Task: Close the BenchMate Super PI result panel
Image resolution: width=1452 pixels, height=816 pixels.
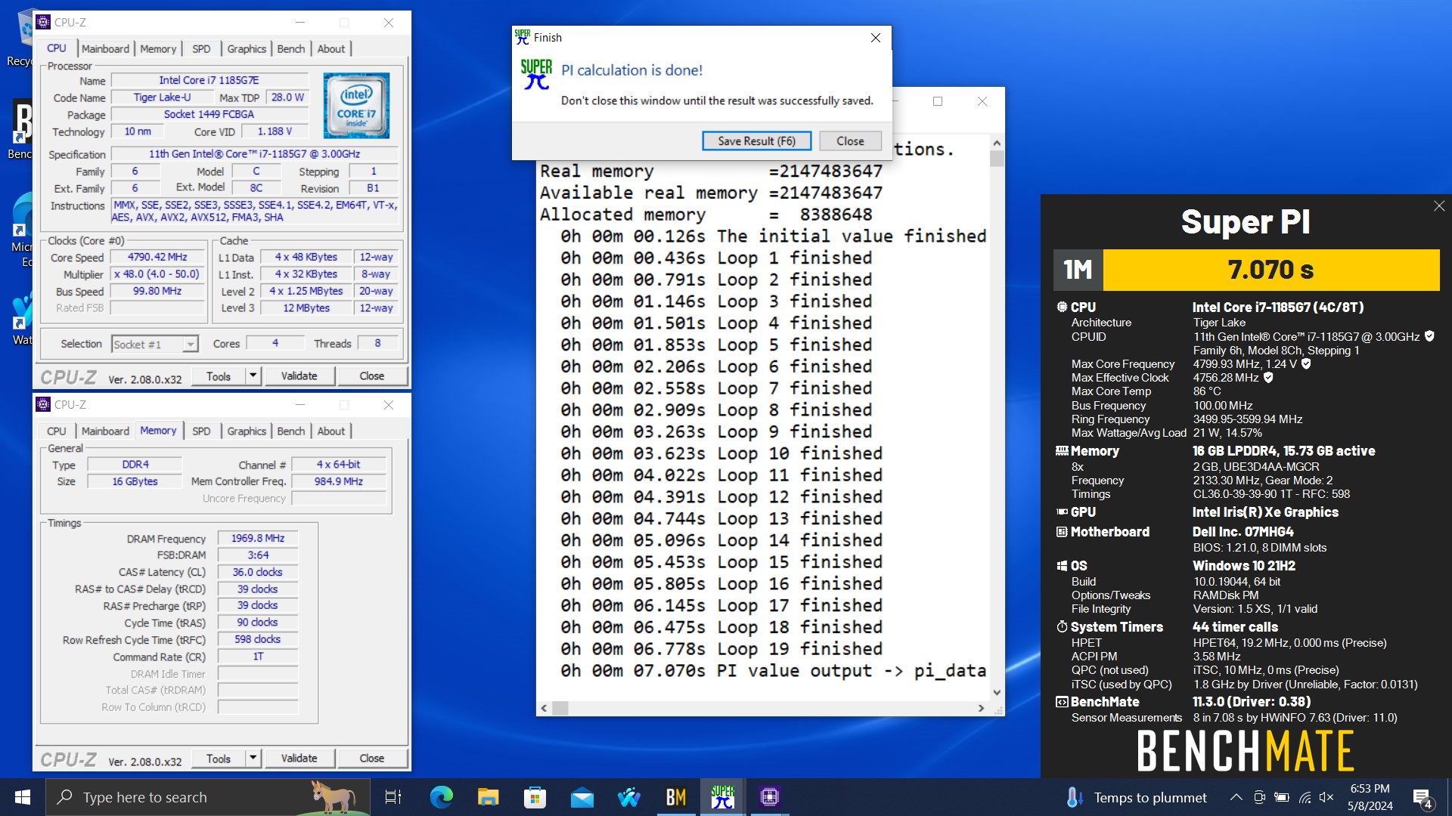Action: (x=1438, y=206)
